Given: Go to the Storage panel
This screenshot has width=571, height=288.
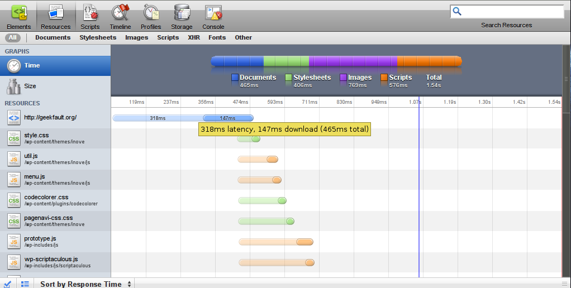Looking at the screenshot, I should click(182, 16).
